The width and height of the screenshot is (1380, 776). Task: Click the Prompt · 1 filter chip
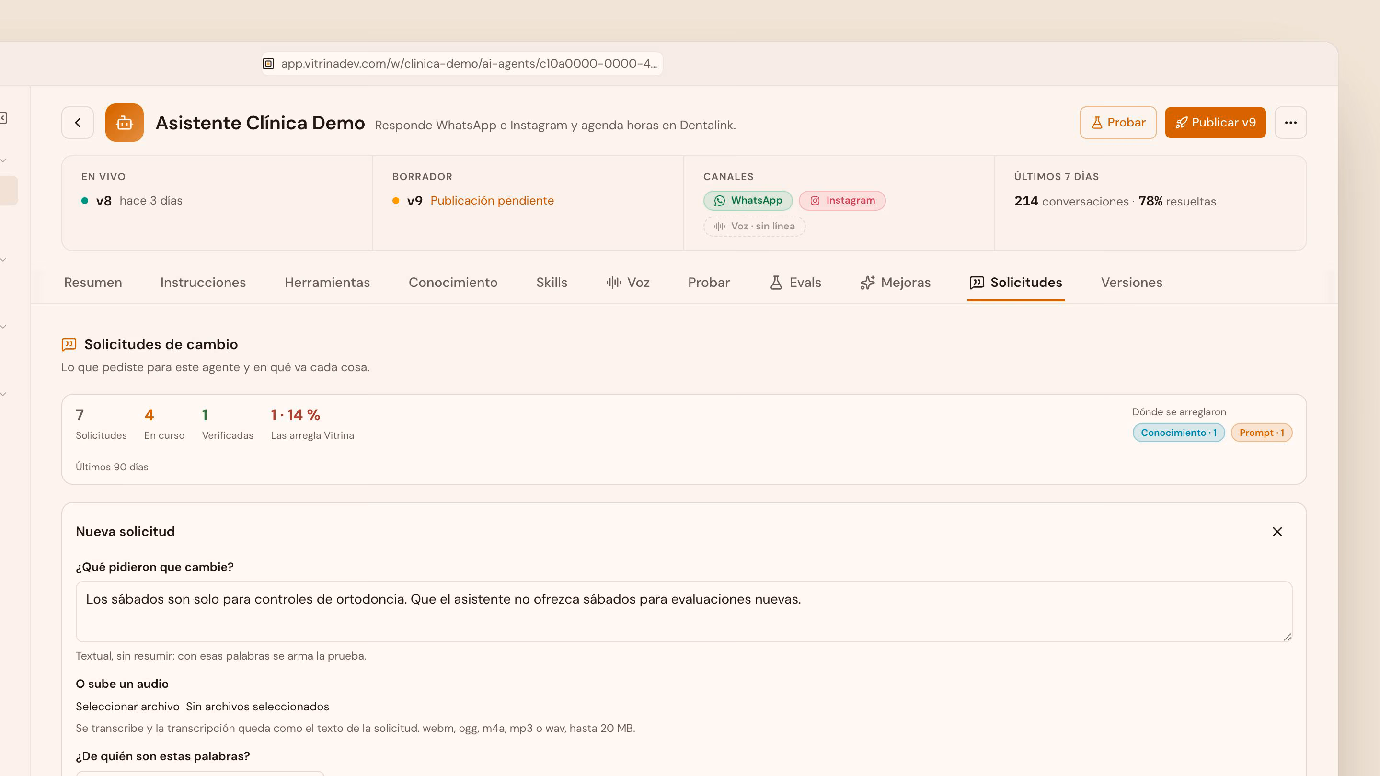(1262, 433)
